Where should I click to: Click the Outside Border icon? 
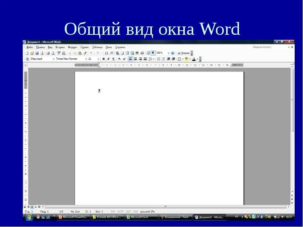pos(179,59)
